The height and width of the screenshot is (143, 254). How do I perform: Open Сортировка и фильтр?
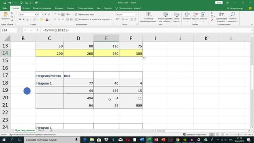(x=221, y=17)
